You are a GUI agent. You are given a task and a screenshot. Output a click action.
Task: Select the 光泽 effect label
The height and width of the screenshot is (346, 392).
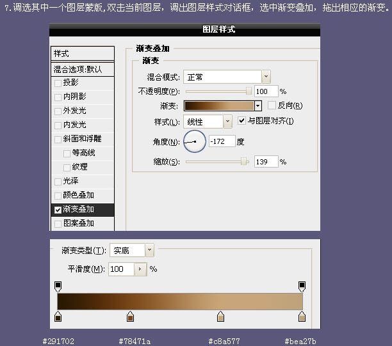coord(70,181)
